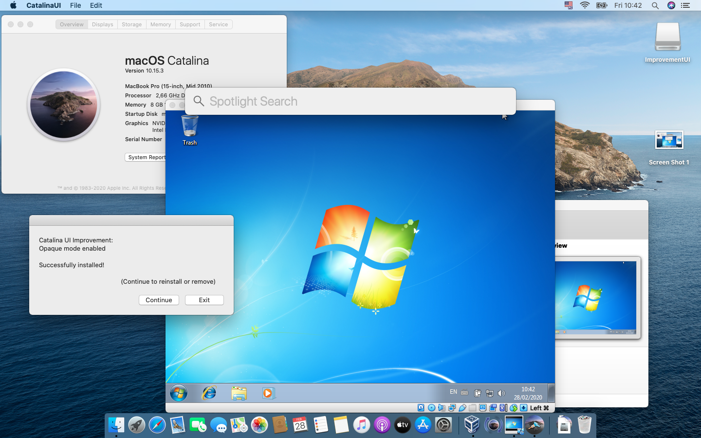Viewport: 701px width, 438px height.
Task: Switch to Storage tab in About This Mac
Action: pos(131,24)
